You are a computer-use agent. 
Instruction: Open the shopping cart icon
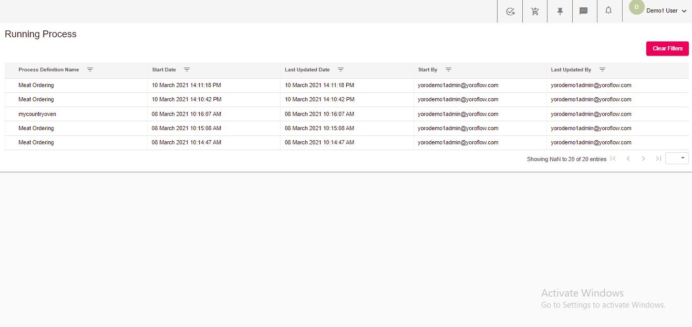click(x=534, y=10)
